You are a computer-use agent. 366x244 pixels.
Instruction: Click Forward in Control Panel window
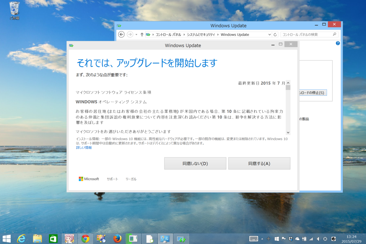(130, 34)
